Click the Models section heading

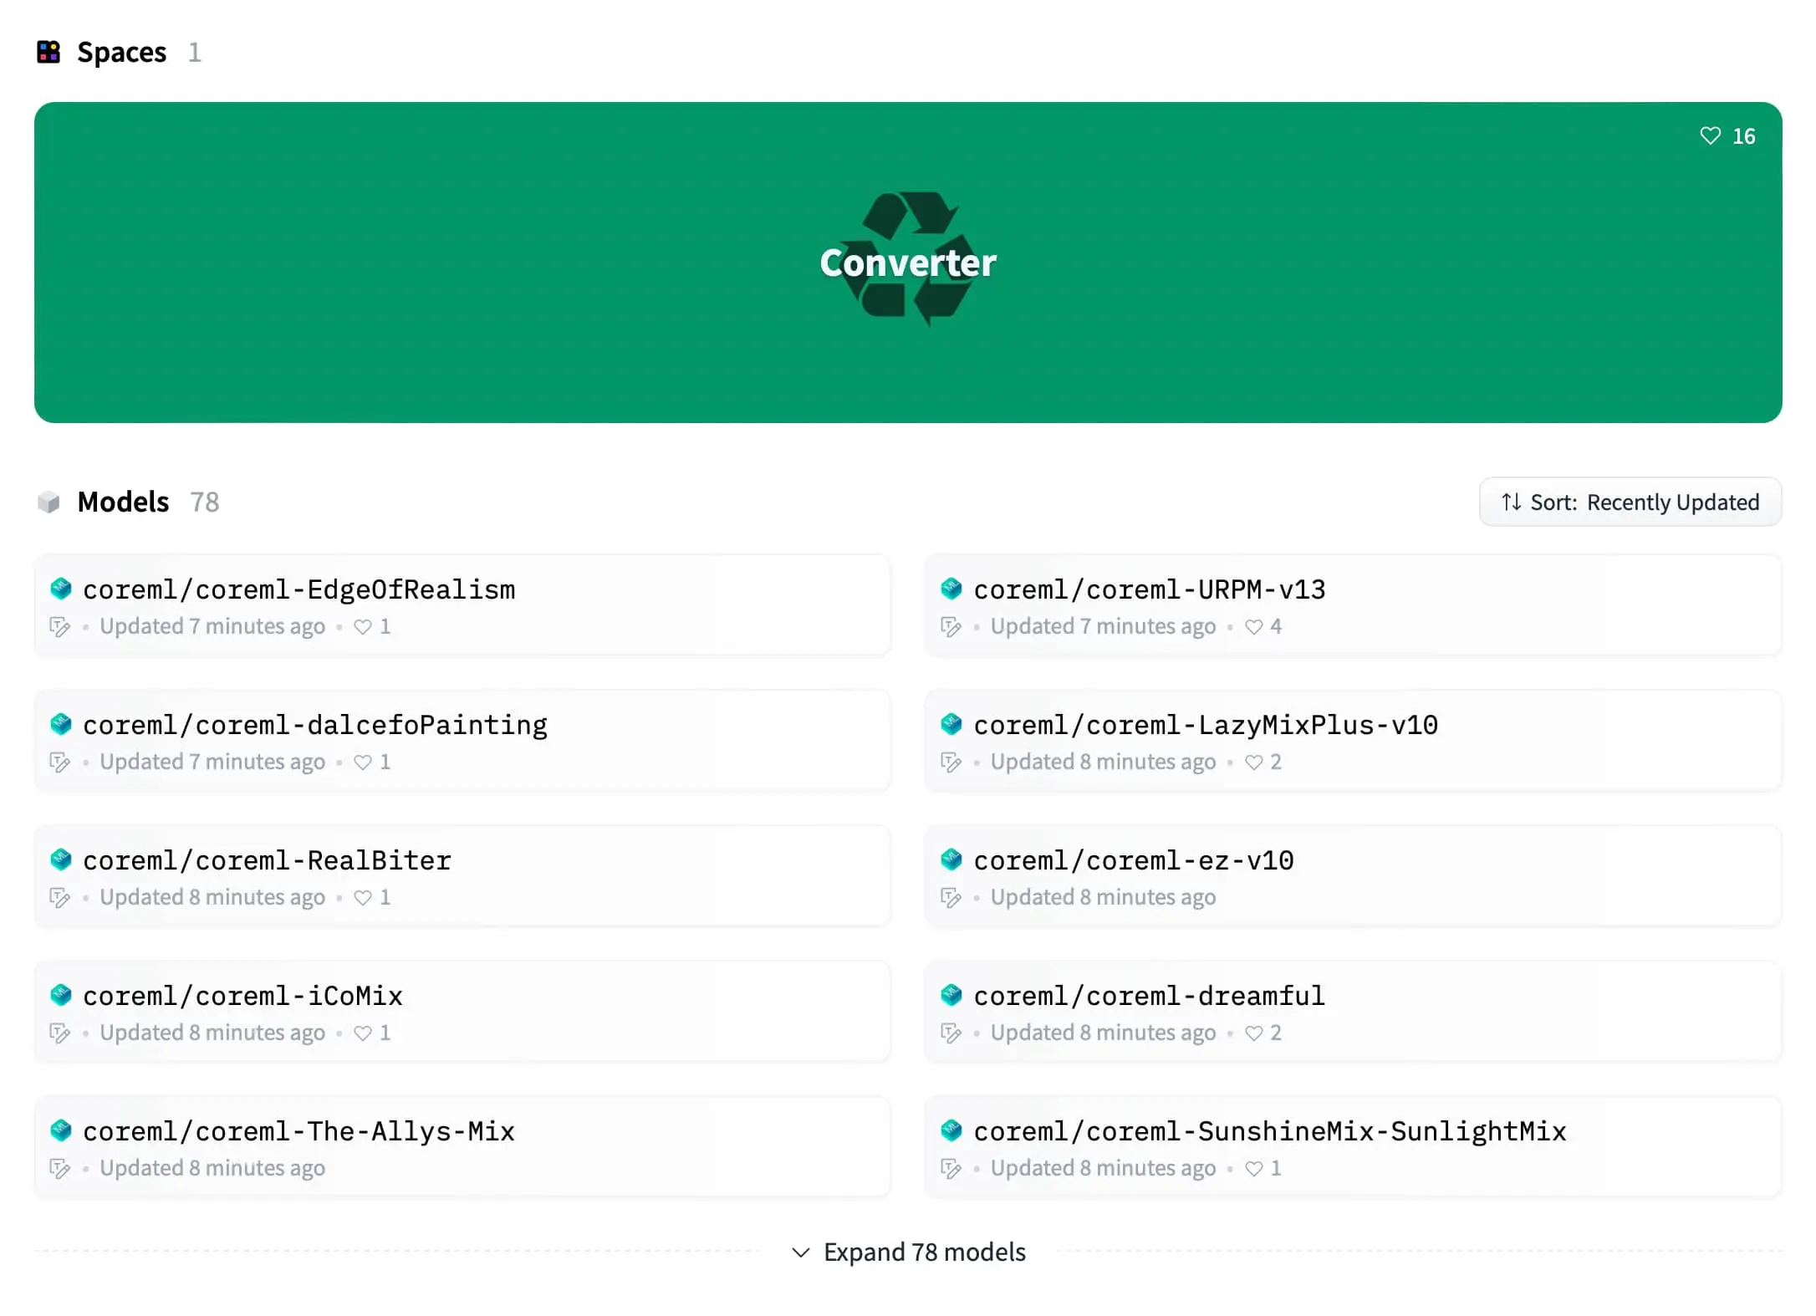(x=123, y=502)
